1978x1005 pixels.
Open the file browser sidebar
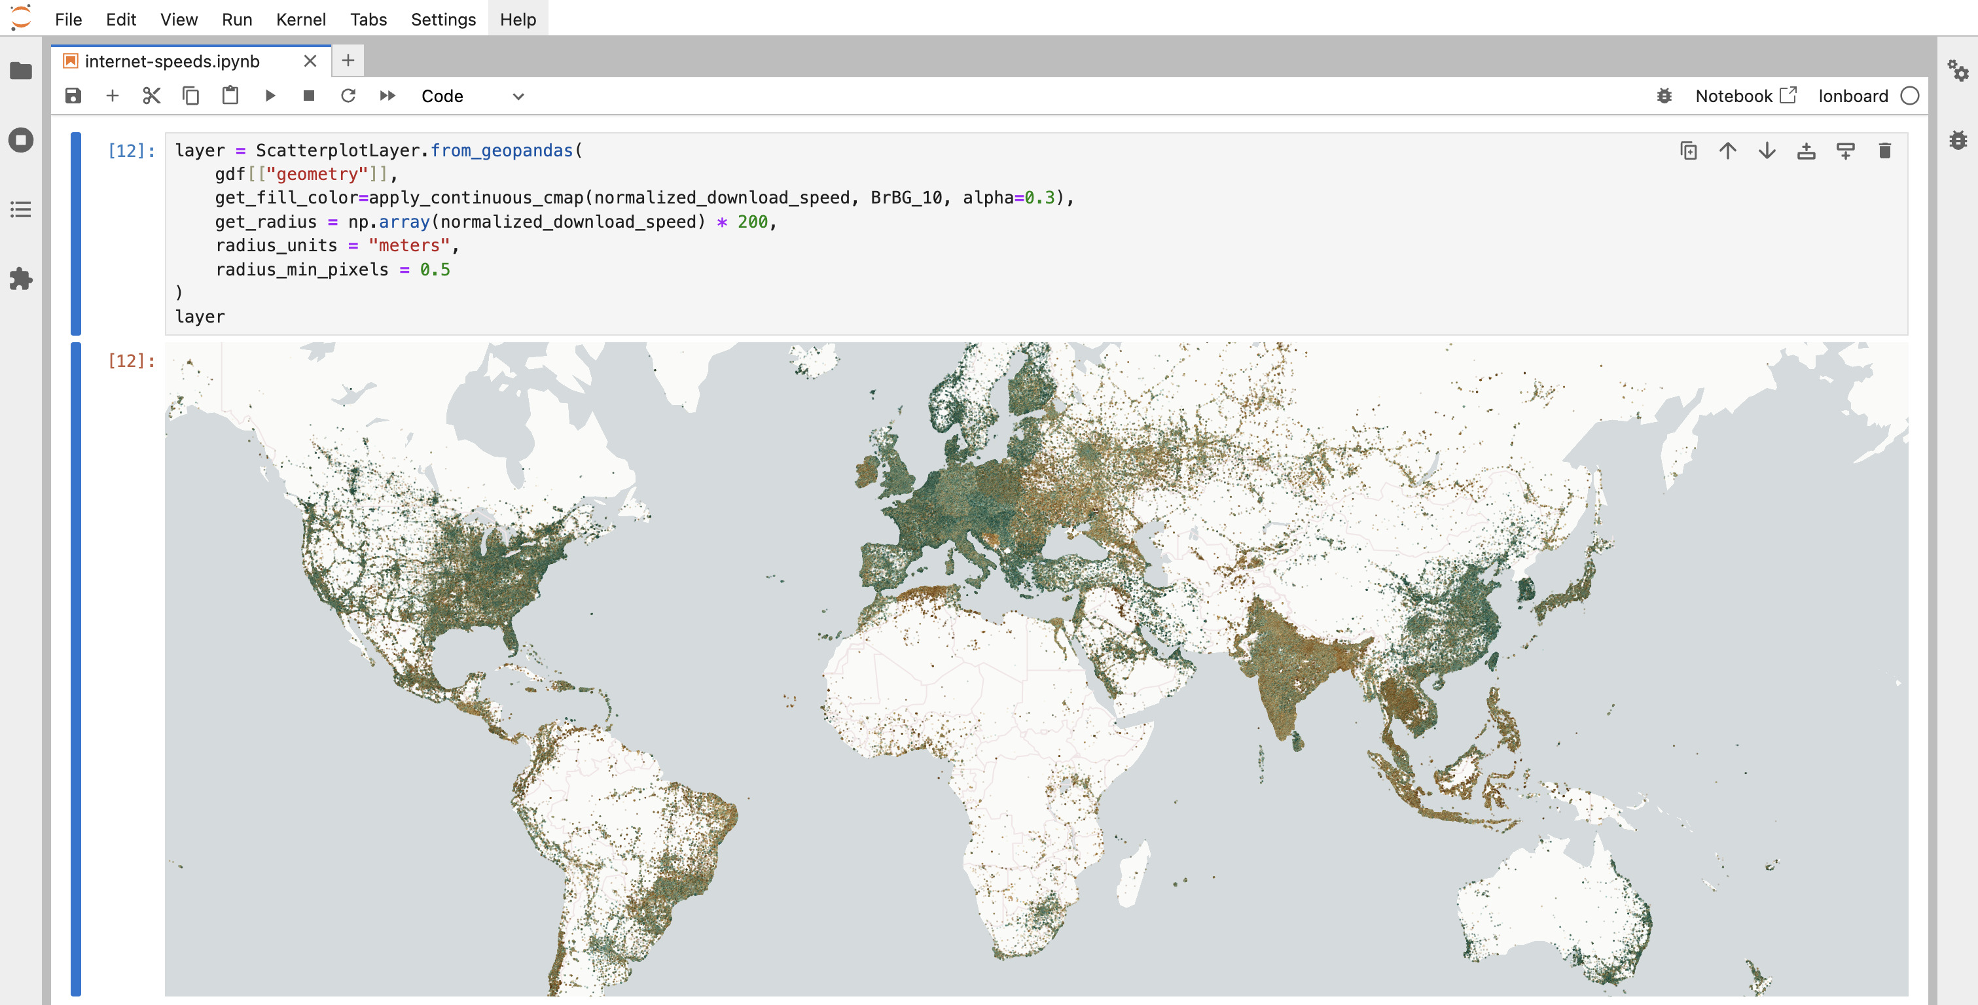click(x=21, y=71)
